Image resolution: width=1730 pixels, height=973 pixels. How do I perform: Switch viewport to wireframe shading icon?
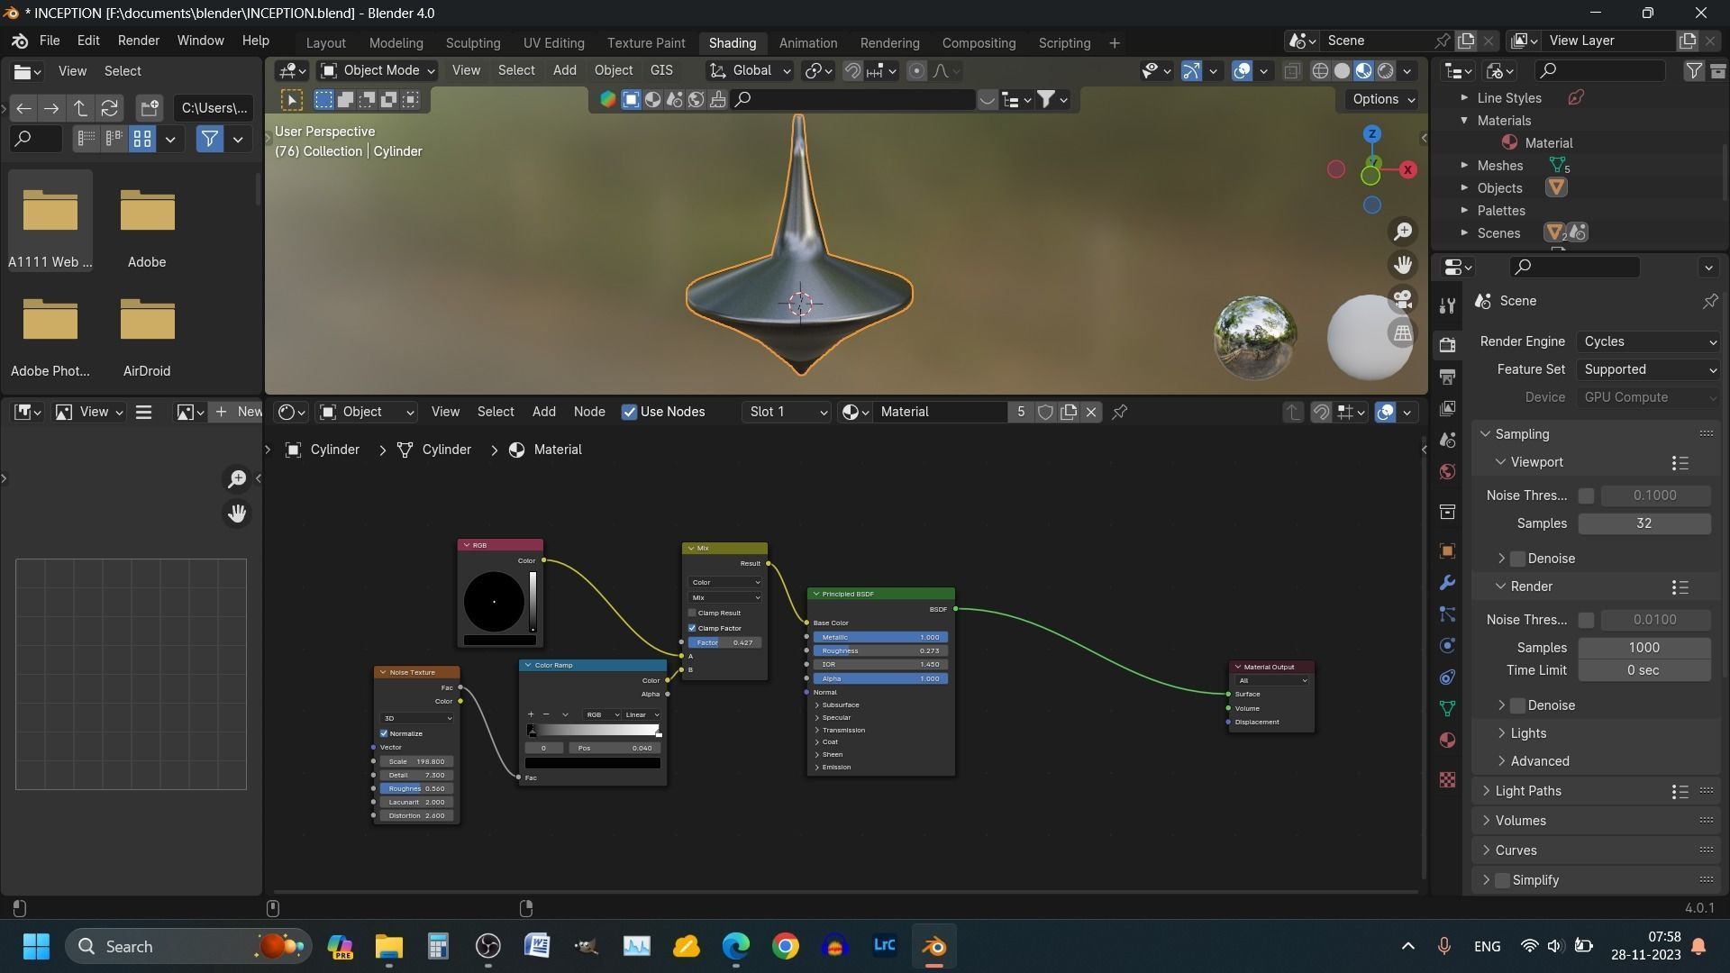pos(1320,71)
